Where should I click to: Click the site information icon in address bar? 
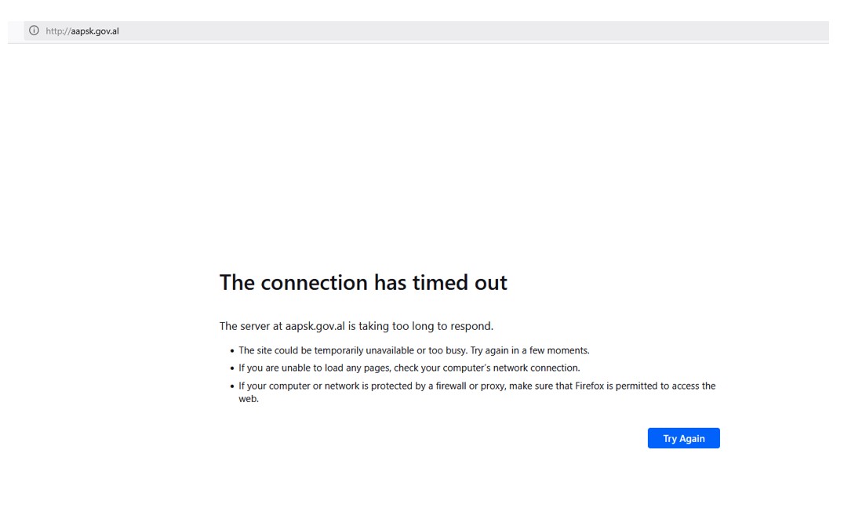34,31
